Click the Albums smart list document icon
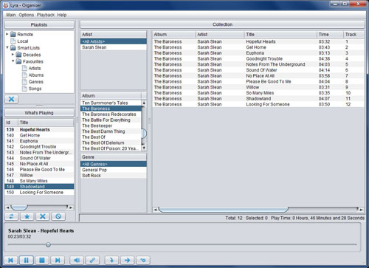 coord(24,75)
